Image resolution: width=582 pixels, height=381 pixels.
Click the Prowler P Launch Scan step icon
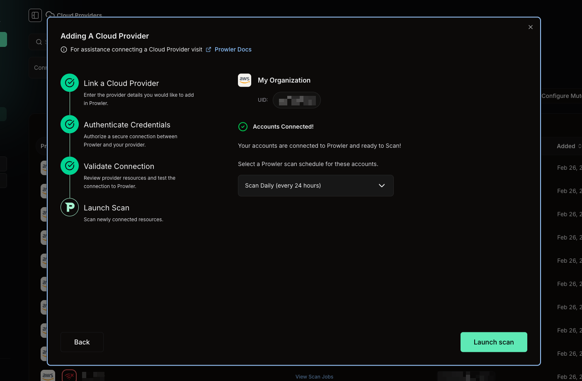pos(69,207)
